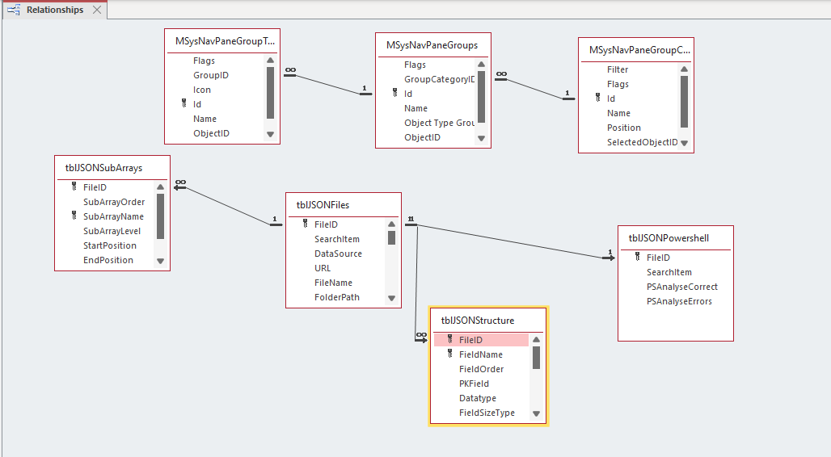The height and width of the screenshot is (457, 831).
Task: Select SelectedObjectID field in MSysNavPaneGroupC table
Action: pos(642,142)
